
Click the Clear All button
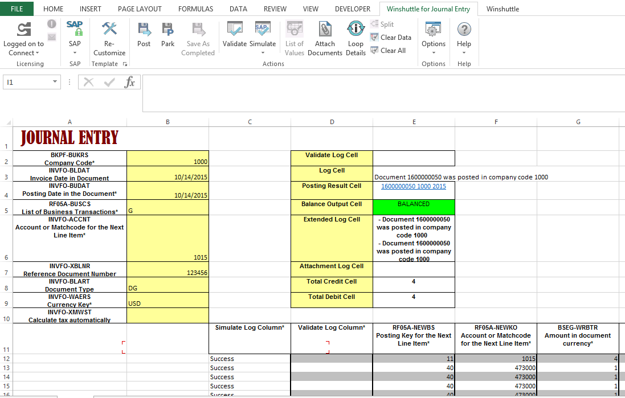[x=388, y=51]
